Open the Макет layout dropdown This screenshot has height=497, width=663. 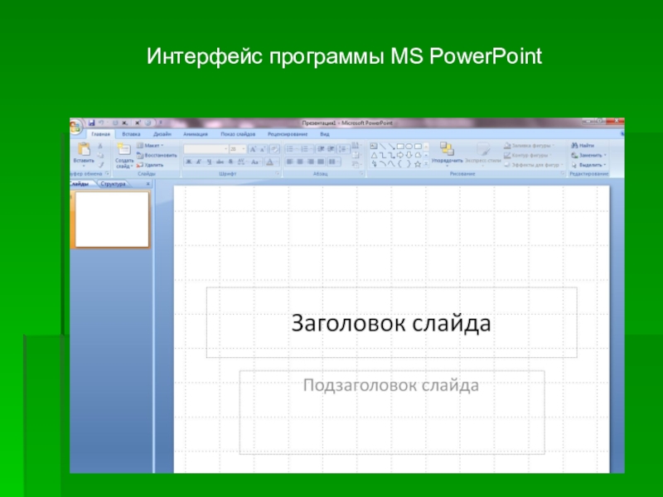click(150, 146)
